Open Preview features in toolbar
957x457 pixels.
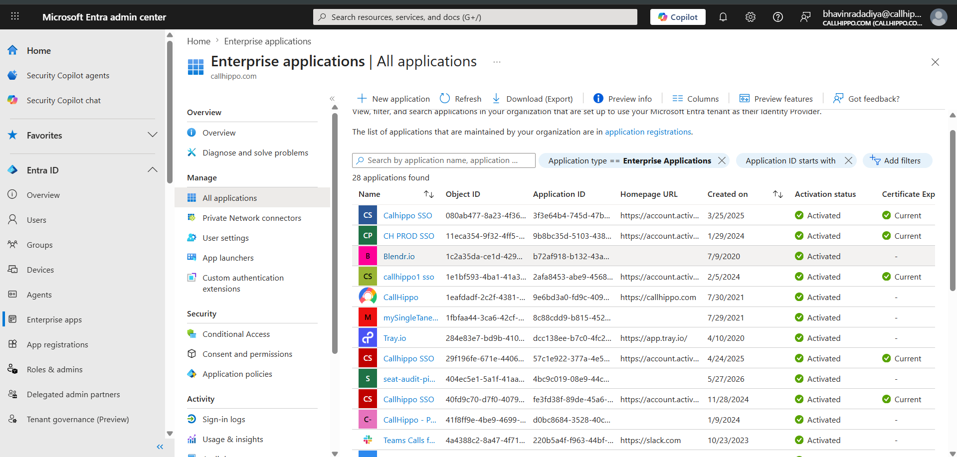pyautogui.click(x=775, y=99)
